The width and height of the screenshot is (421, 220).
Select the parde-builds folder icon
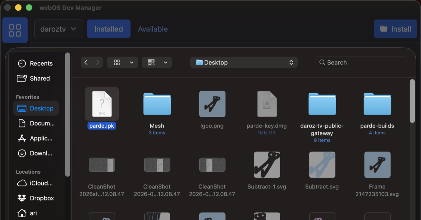pos(377,104)
